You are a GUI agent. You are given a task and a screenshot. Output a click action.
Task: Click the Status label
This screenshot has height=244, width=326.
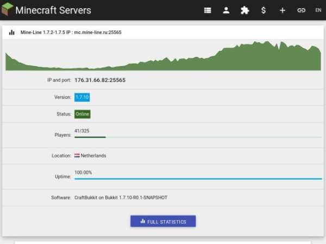pyautogui.click(x=64, y=114)
